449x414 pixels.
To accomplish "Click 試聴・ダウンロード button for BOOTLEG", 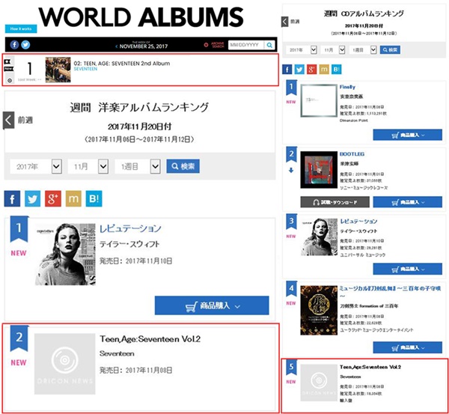I will (335, 202).
